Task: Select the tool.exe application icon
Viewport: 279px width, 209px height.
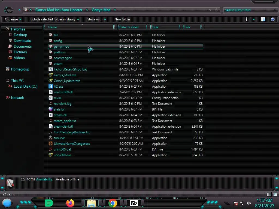Action: click(x=51, y=138)
